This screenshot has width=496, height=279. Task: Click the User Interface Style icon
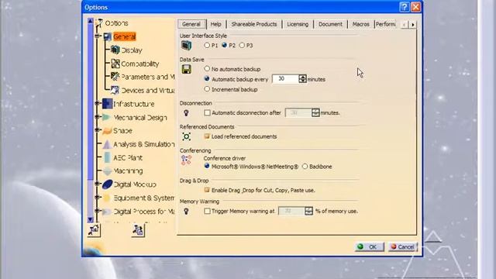click(x=186, y=45)
